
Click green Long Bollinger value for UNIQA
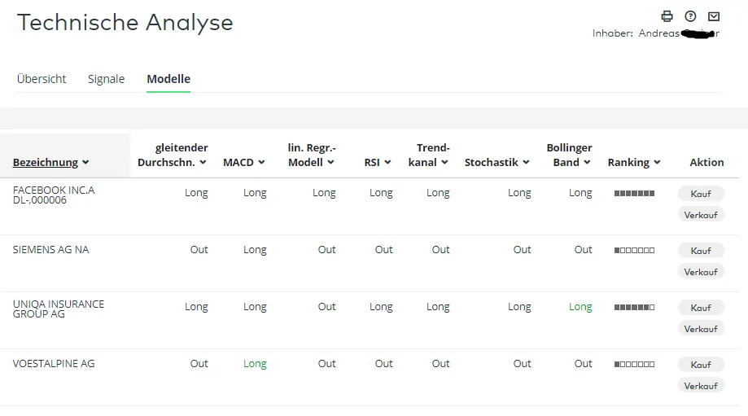pos(580,307)
